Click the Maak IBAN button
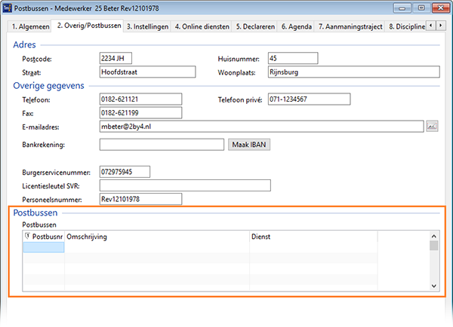The image size is (453, 327). point(249,145)
